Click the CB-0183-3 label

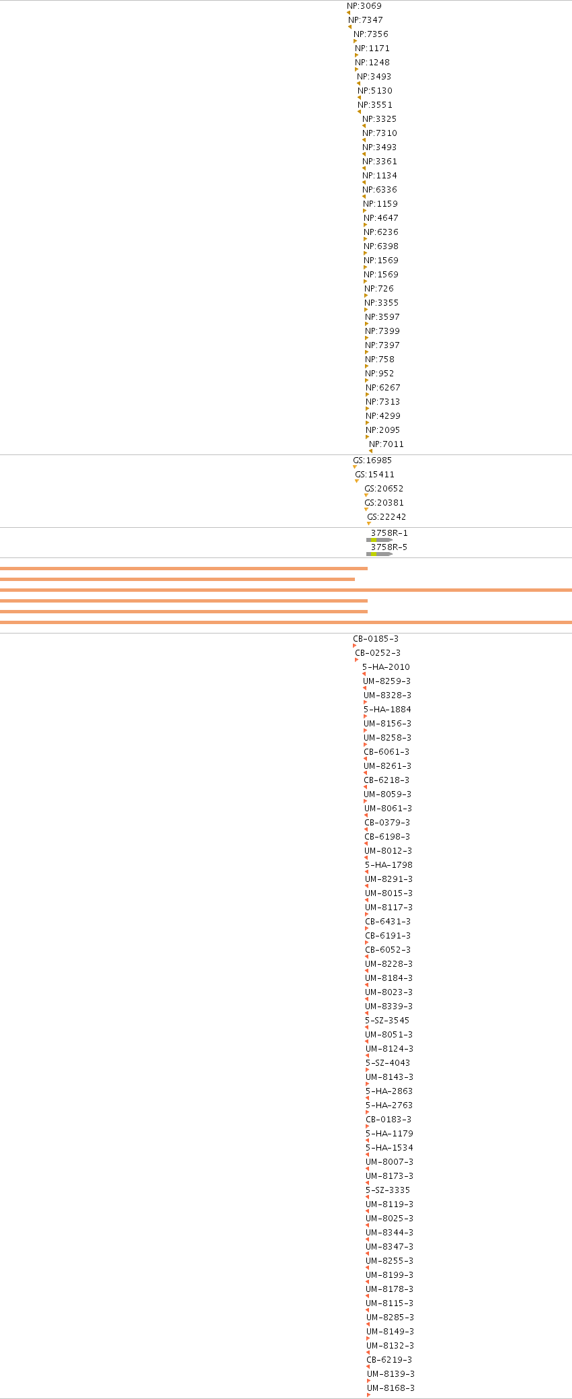tap(389, 1120)
